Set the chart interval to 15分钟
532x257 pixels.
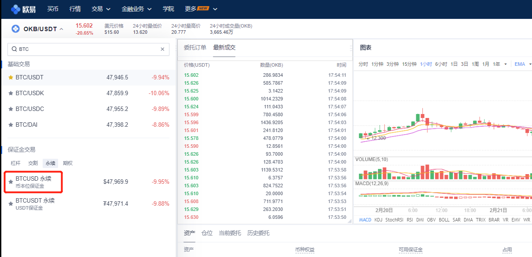click(x=409, y=64)
